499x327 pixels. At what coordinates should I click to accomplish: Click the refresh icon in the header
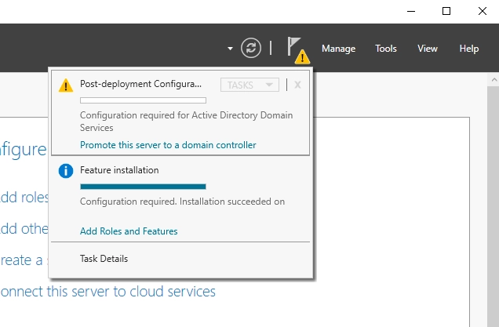(x=250, y=48)
